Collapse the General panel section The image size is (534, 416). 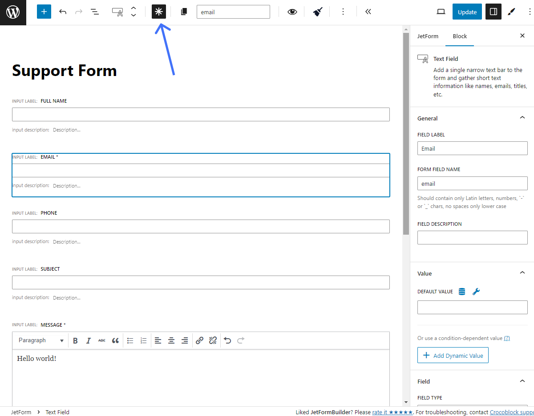pos(522,118)
